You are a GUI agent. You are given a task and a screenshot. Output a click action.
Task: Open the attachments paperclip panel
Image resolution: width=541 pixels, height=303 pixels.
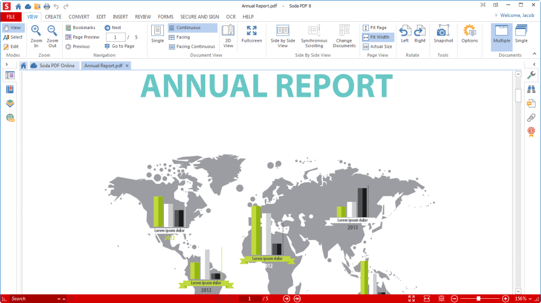(531, 118)
